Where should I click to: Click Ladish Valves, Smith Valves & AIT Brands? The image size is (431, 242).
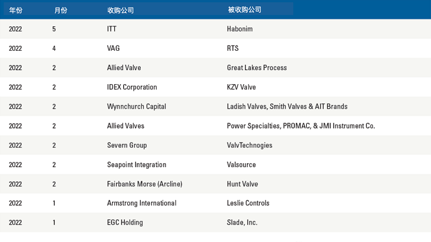[287, 106]
